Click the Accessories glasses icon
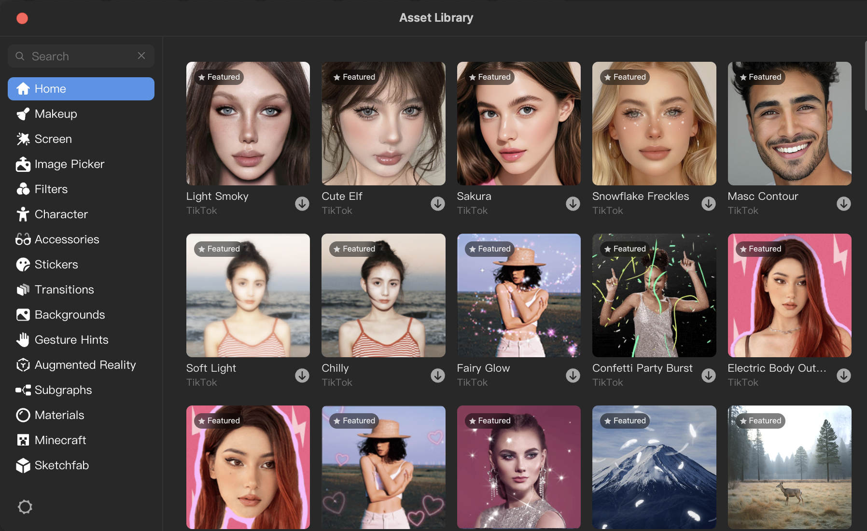Image resolution: width=867 pixels, height=531 pixels. coord(23,239)
